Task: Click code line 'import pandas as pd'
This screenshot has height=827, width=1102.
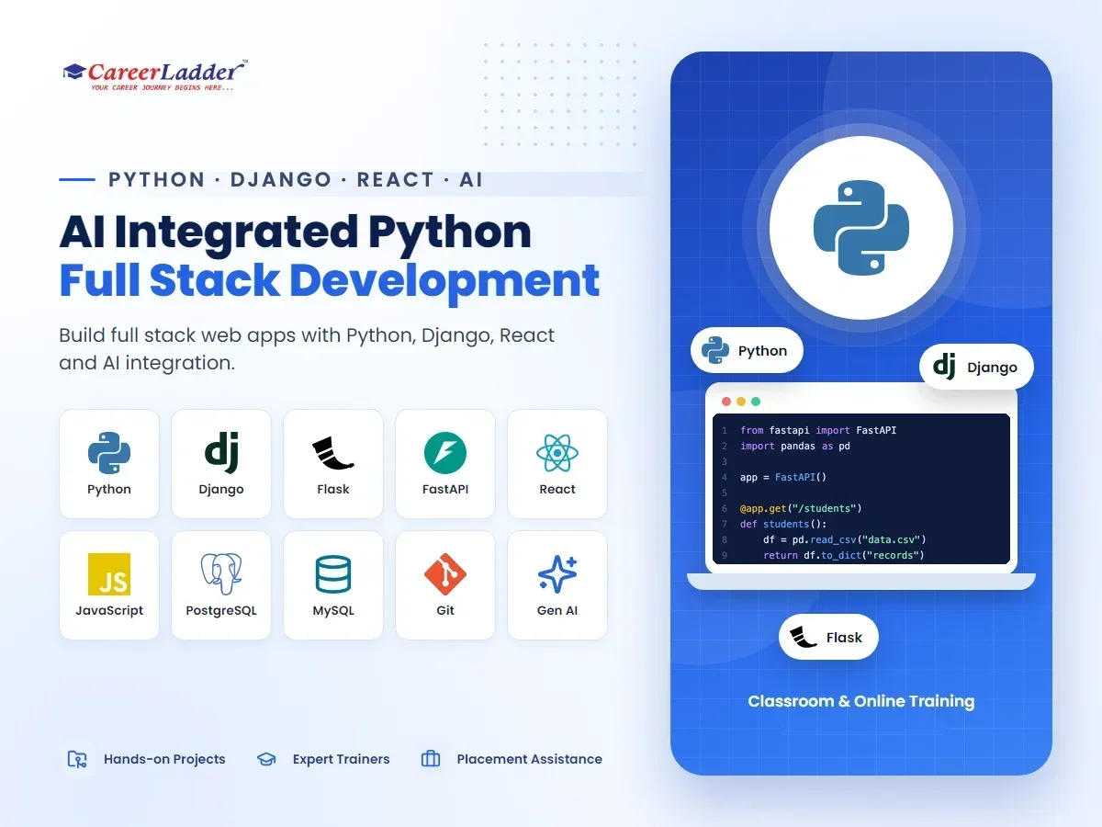Action: [795, 446]
